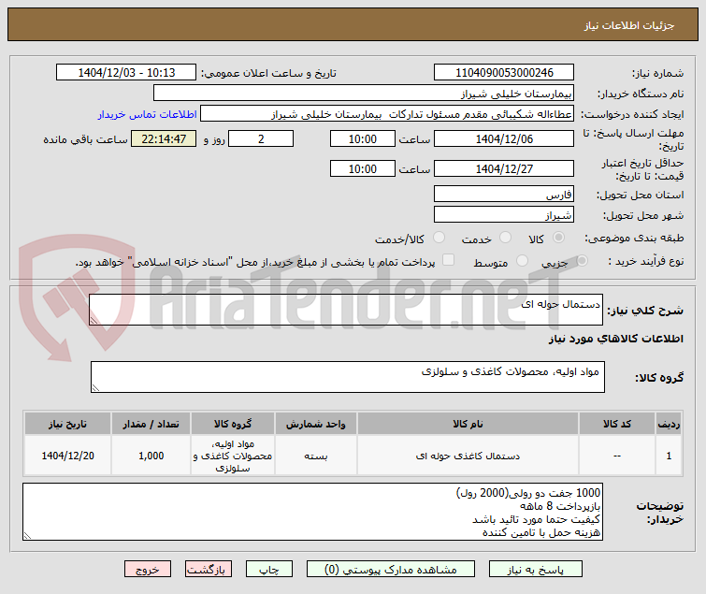Click the چاپ print button
This screenshot has width=706, height=594.
268,569
